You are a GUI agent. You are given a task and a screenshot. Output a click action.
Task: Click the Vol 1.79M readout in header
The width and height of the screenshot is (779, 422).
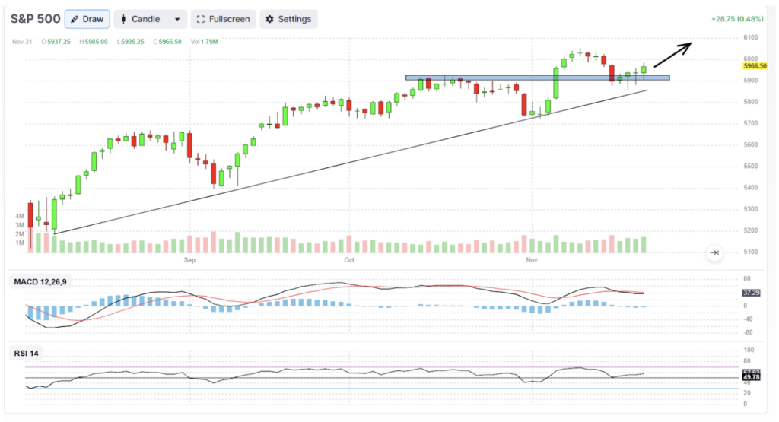(x=204, y=42)
